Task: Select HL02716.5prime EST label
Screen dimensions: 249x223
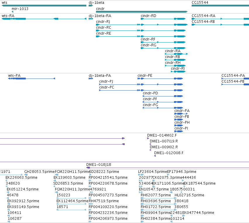Action: [189, 195]
